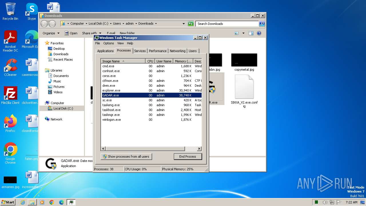Open the media player taskbar icon
The height and width of the screenshot is (206, 366).
coord(42,202)
